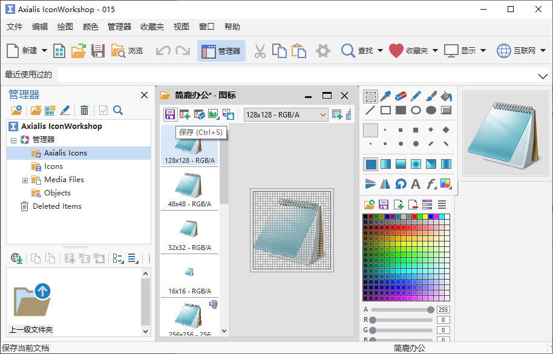Click the trash icon in manager panel toolbar
553x354 pixels.
click(x=85, y=110)
